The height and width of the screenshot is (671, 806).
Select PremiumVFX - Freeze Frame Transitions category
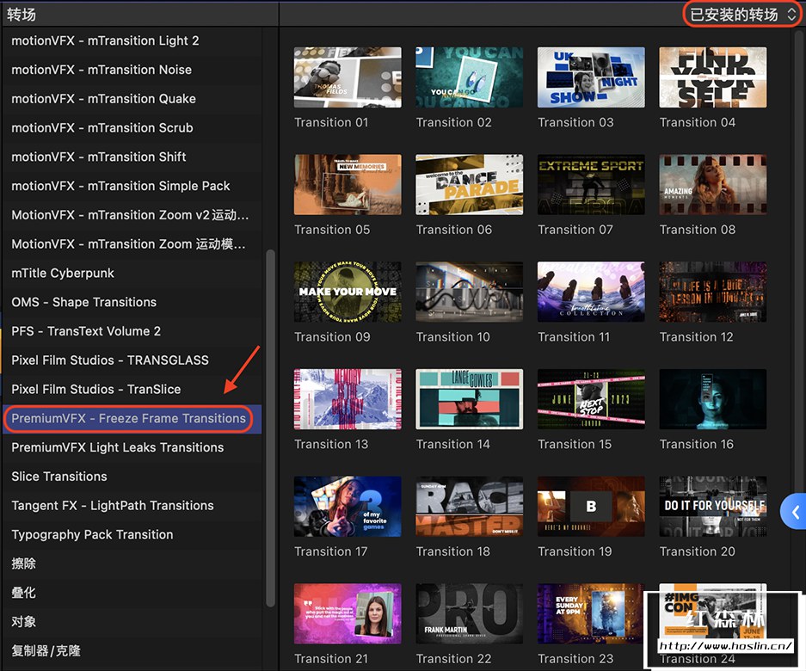(x=132, y=419)
